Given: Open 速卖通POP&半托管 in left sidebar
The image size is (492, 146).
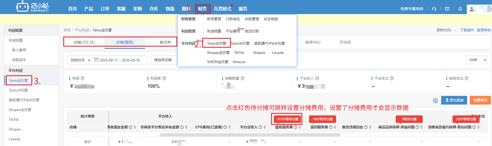Looking at the screenshot, I should tap(24, 100).
